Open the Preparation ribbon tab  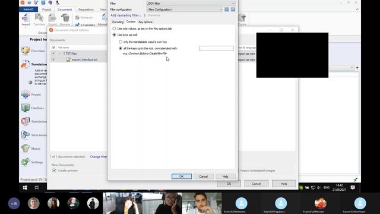pyautogui.click(x=86, y=10)
